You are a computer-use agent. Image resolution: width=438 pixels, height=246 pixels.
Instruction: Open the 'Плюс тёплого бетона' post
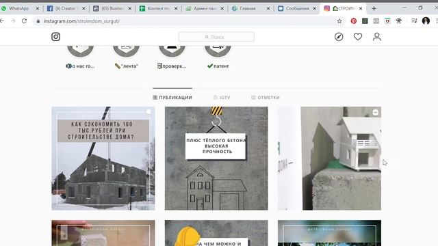click(216, 158)
